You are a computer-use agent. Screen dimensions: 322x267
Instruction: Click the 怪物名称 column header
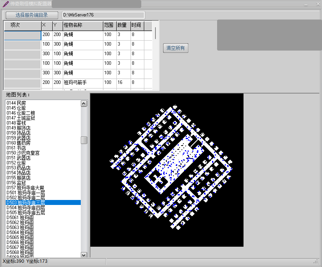(83, 26)
